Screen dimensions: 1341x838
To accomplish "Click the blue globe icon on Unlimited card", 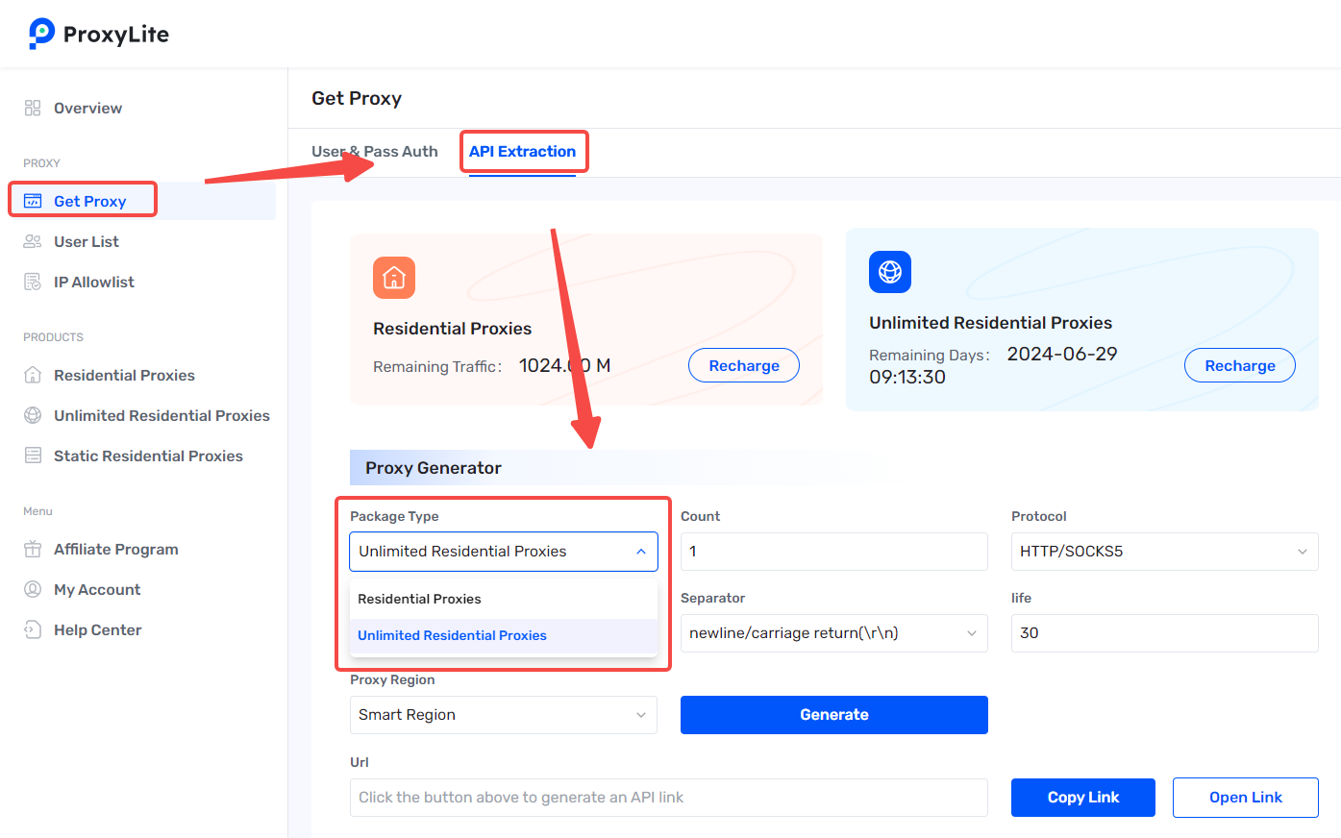I will tap(890, 272).
